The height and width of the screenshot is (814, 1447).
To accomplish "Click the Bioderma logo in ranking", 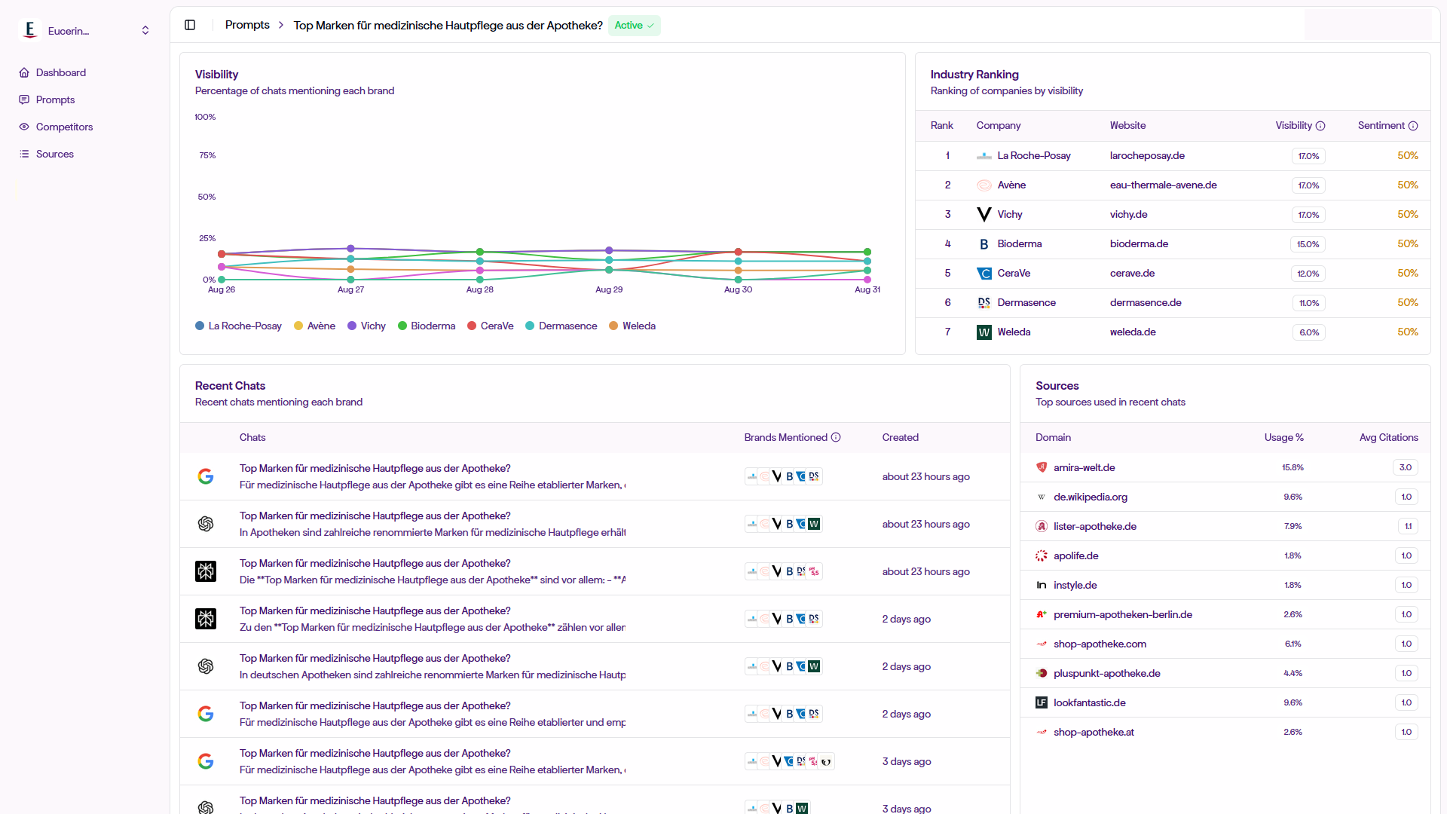I will pyautogui.click(x=984, y=243).
